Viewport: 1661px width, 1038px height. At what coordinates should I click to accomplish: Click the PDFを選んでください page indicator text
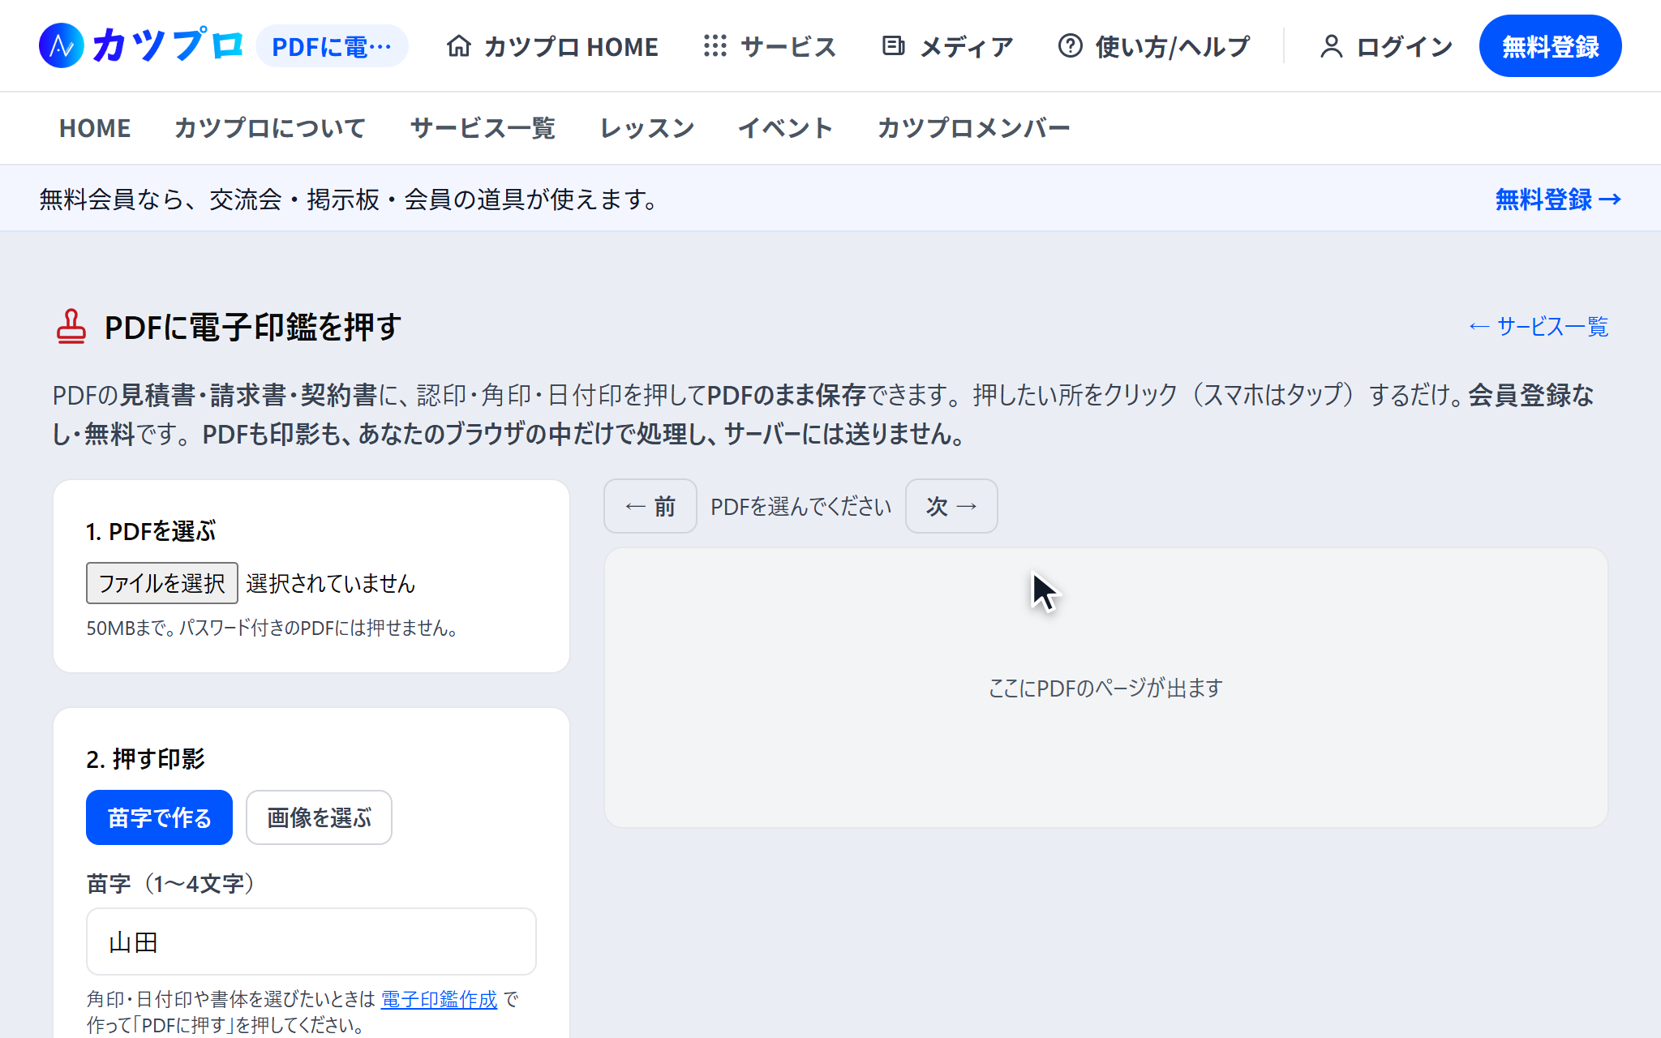(x=801, y=506)
